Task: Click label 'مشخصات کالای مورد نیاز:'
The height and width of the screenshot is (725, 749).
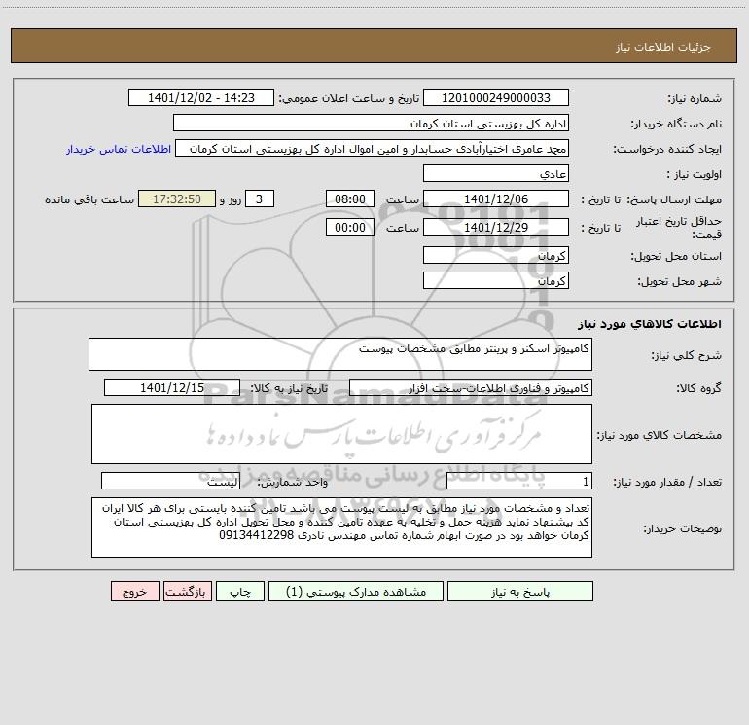Action: pyautogui.click(x=660, y=435)
